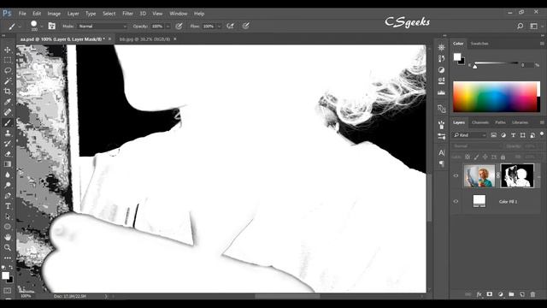Image resolution: width=547 pixels, height=308 pixels.
Task: Select the Rectangular Marquee tool
Action: pos(8,60)
